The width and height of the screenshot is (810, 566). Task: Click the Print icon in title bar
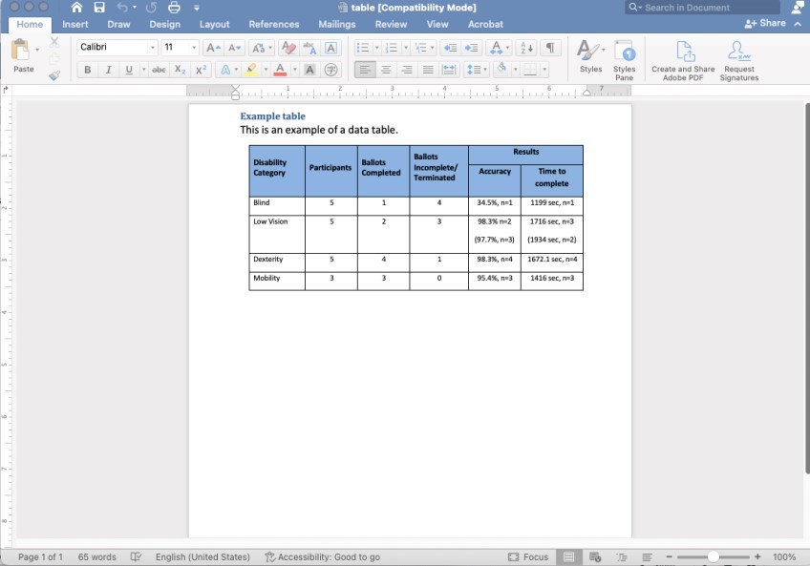coord(174,8)
